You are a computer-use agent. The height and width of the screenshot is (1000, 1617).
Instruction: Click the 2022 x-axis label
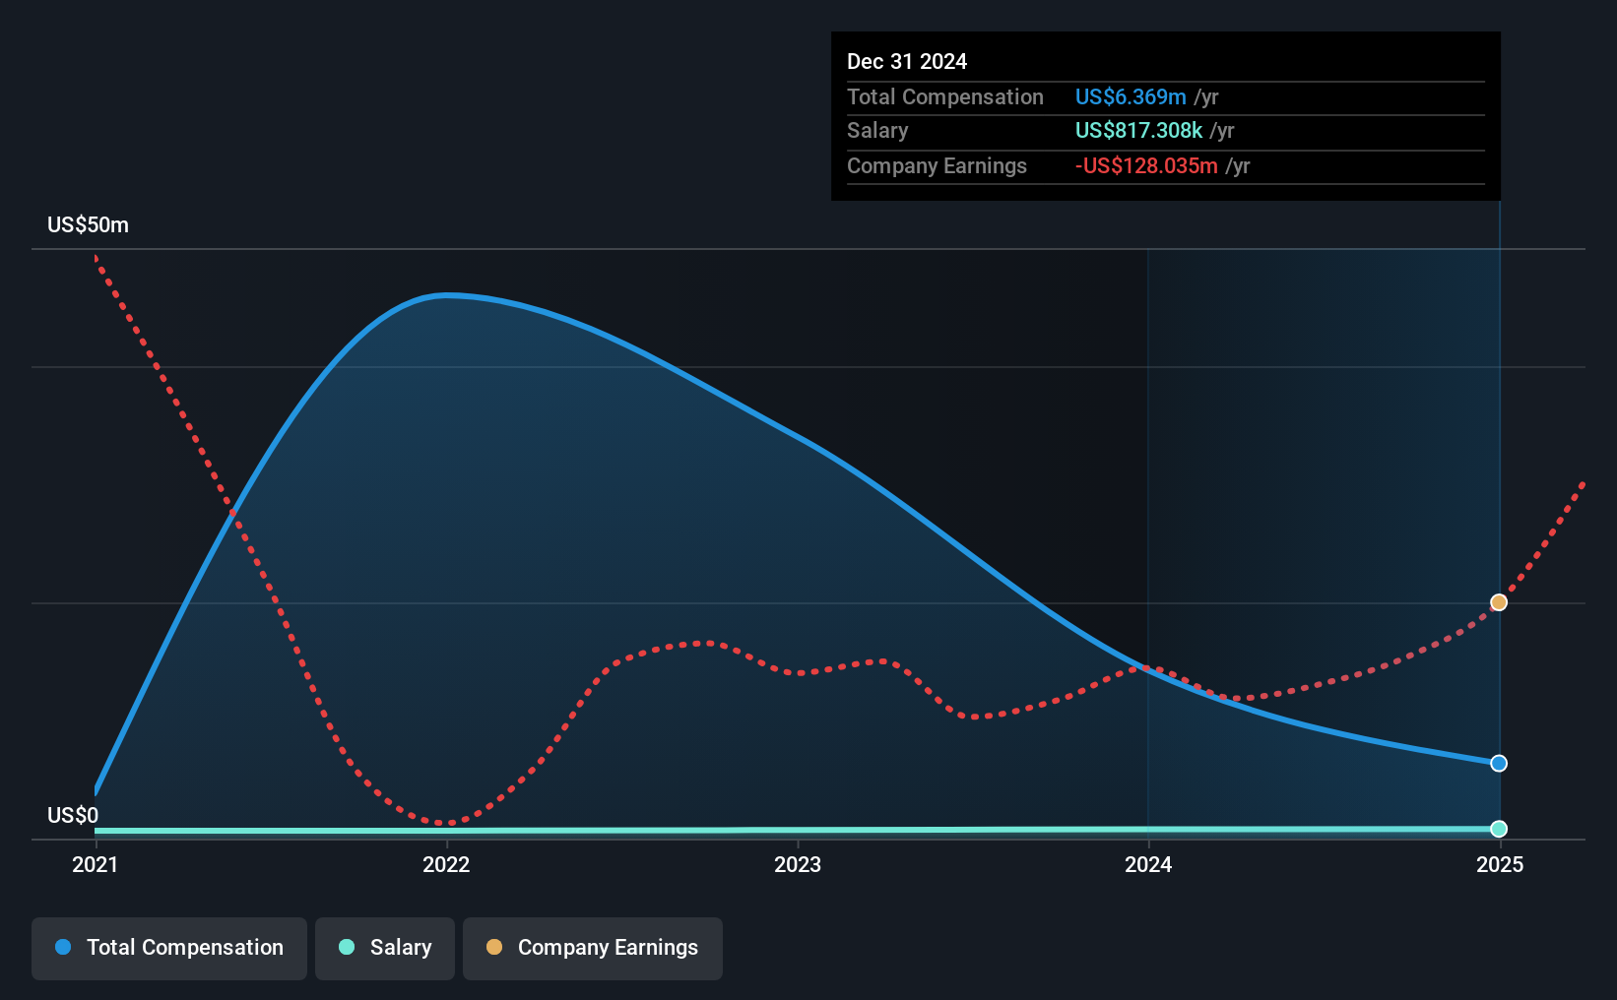[446, 864]
